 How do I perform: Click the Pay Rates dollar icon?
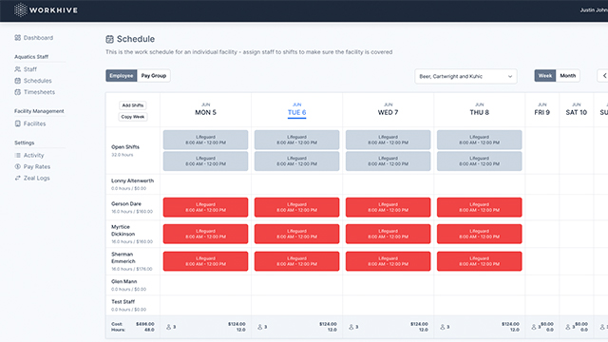click(x=17, y=166)
